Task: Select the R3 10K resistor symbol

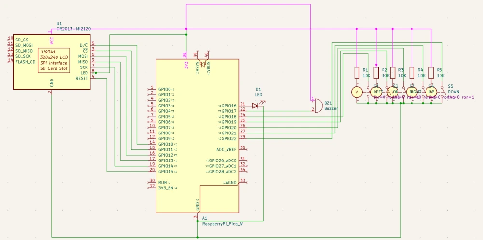Action: [x=392, y=72]
